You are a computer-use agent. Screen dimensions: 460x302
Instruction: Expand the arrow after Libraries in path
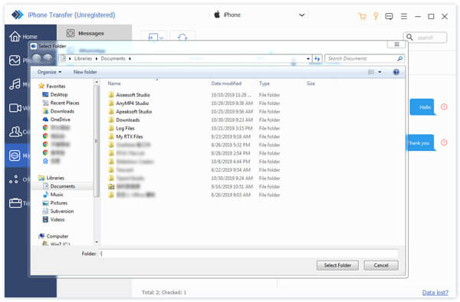coord(97,59)
